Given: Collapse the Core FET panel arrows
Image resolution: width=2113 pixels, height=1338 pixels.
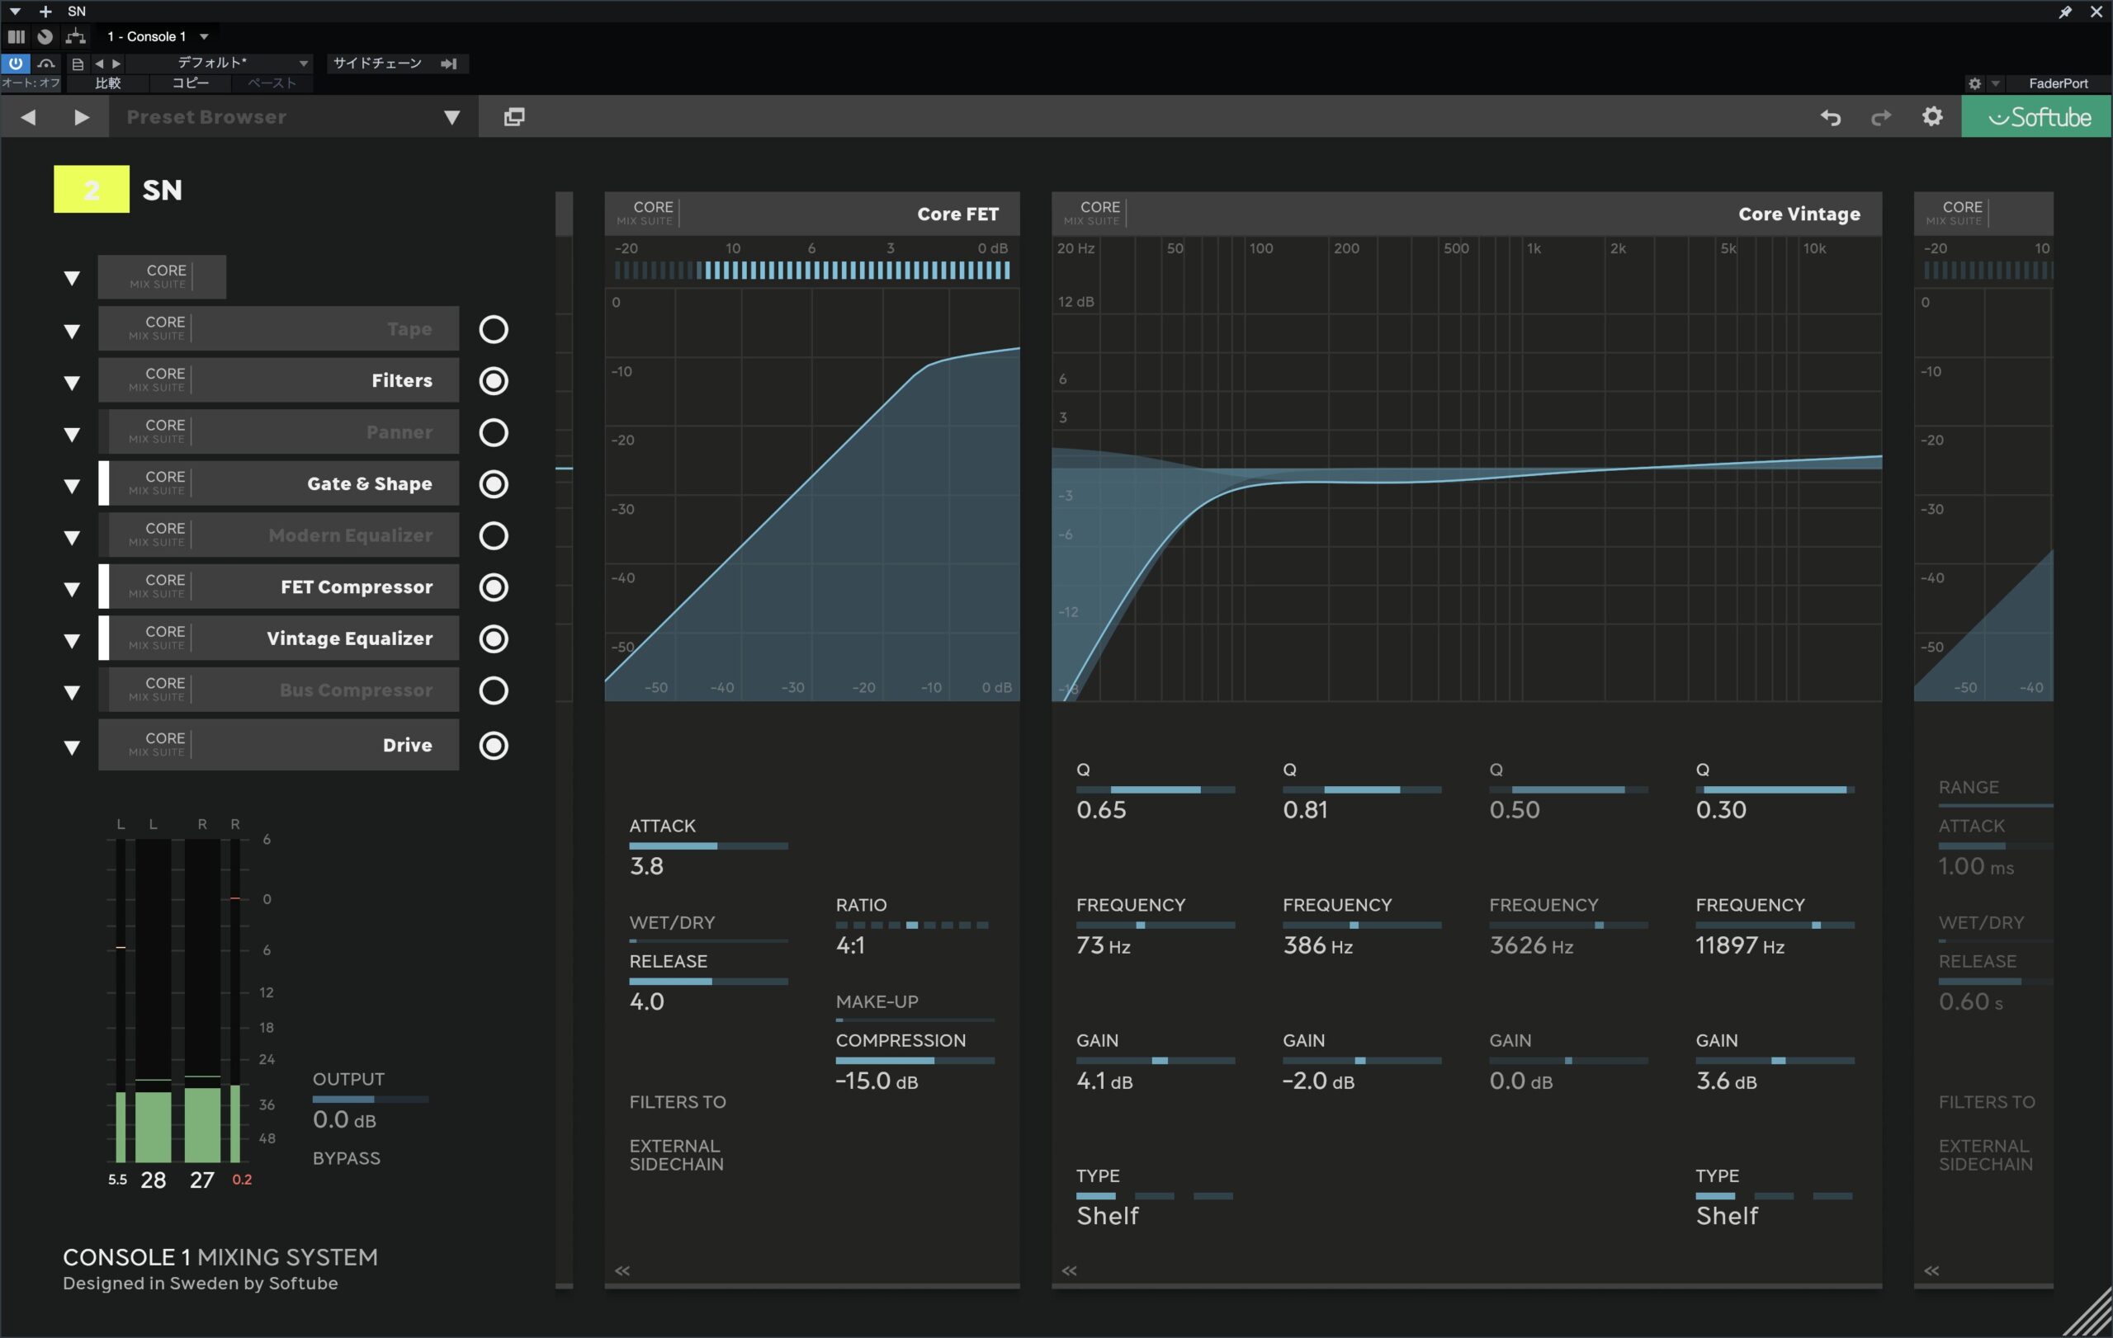Looking at the screenshot, I should pos(622,1270).
